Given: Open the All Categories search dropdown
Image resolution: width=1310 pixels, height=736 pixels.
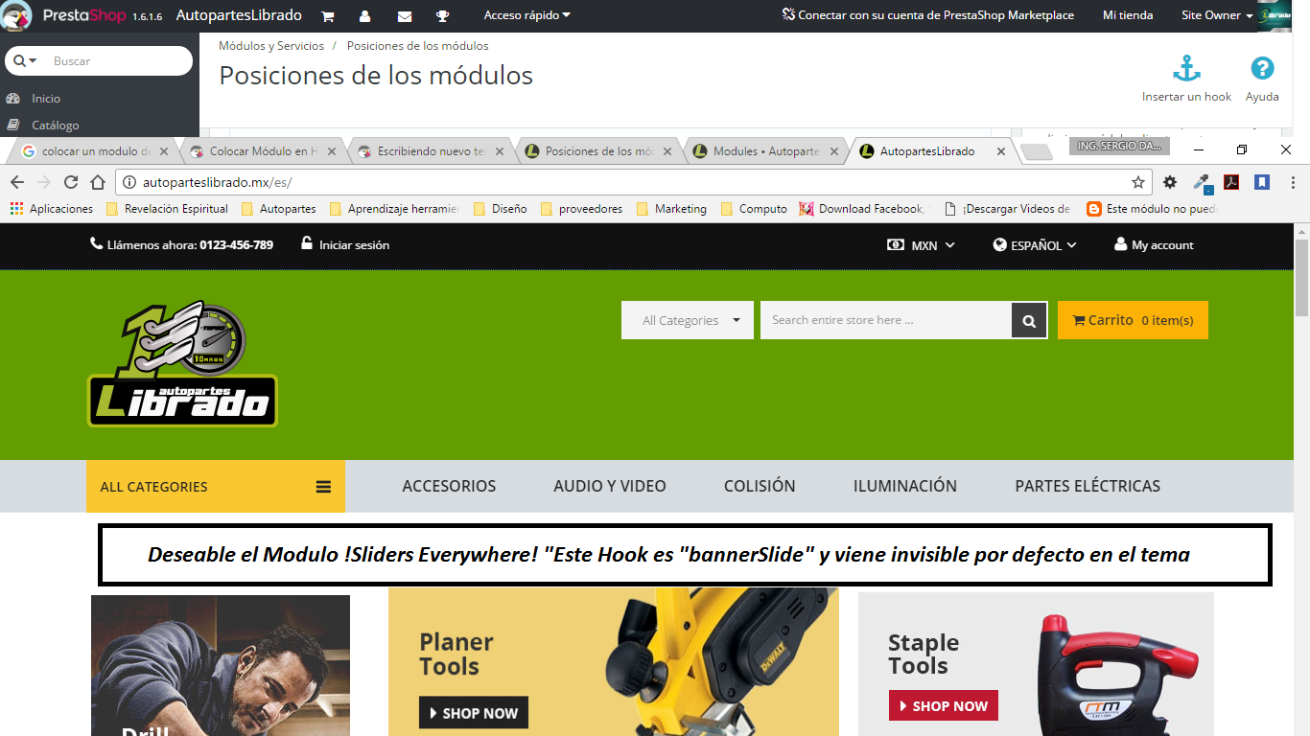Looking at the screenshot, I should point(688,320).
